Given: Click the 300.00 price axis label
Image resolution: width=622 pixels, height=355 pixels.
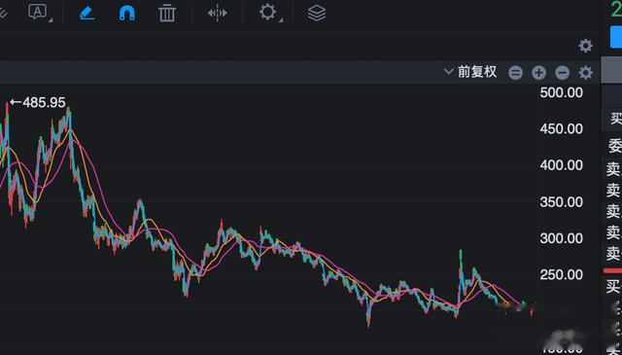Looking at the screenshot, I should tap(562, 238).
